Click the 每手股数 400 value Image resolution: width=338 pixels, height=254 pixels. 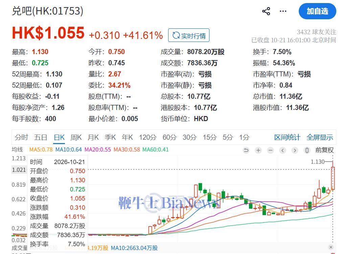click(50, 119)
